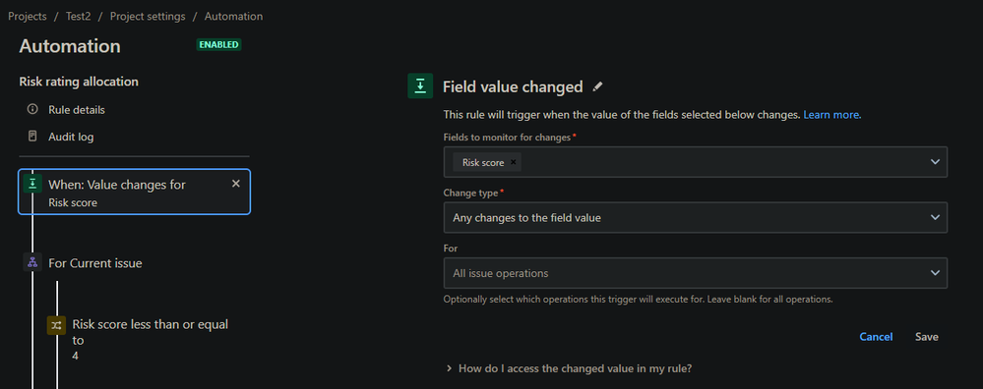The width and height of the screenshot is (983, 389).
Task: Remove the Risk score field tag
Action: click(x=513, y=162)
